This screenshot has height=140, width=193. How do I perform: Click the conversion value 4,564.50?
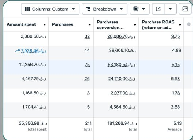(x=122, y=107)
